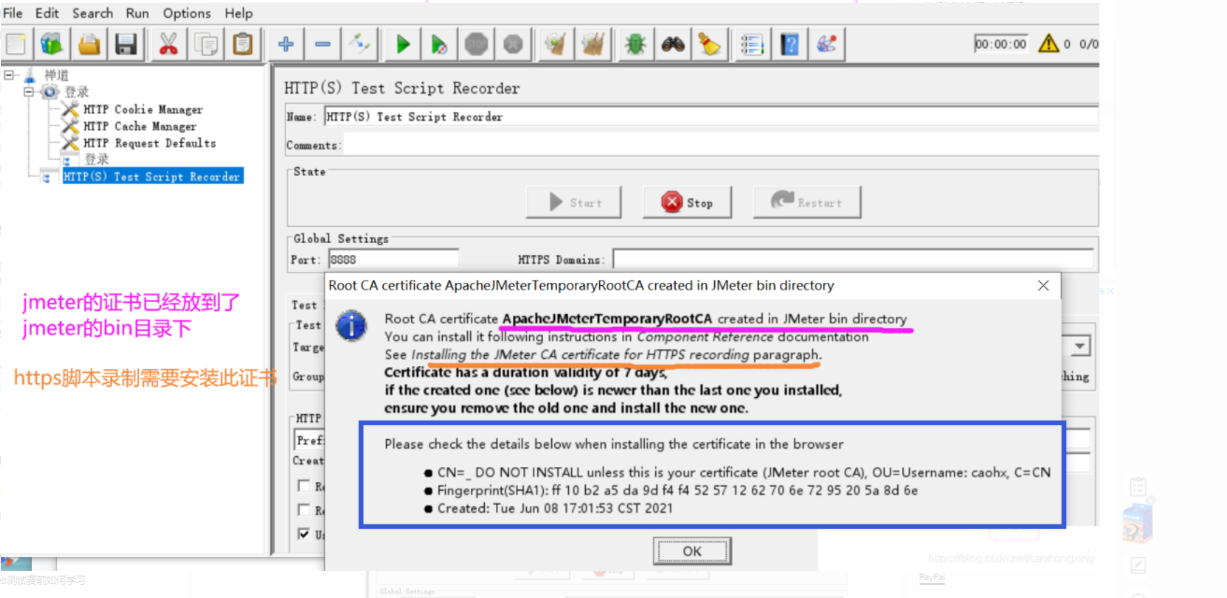Click the Stop recorder button
This screenshot has height=598, width=1227.
click(x=687, y=202)
